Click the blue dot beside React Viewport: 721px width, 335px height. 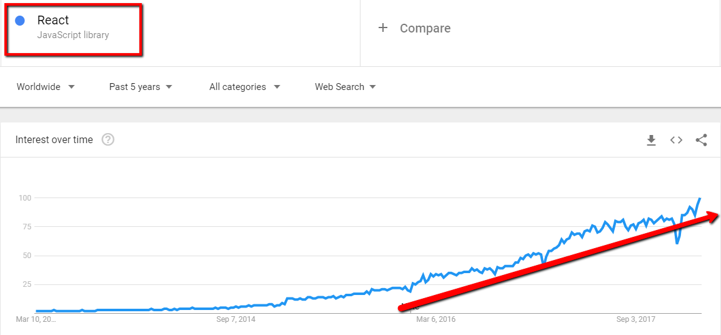click(x=20, y=21)
